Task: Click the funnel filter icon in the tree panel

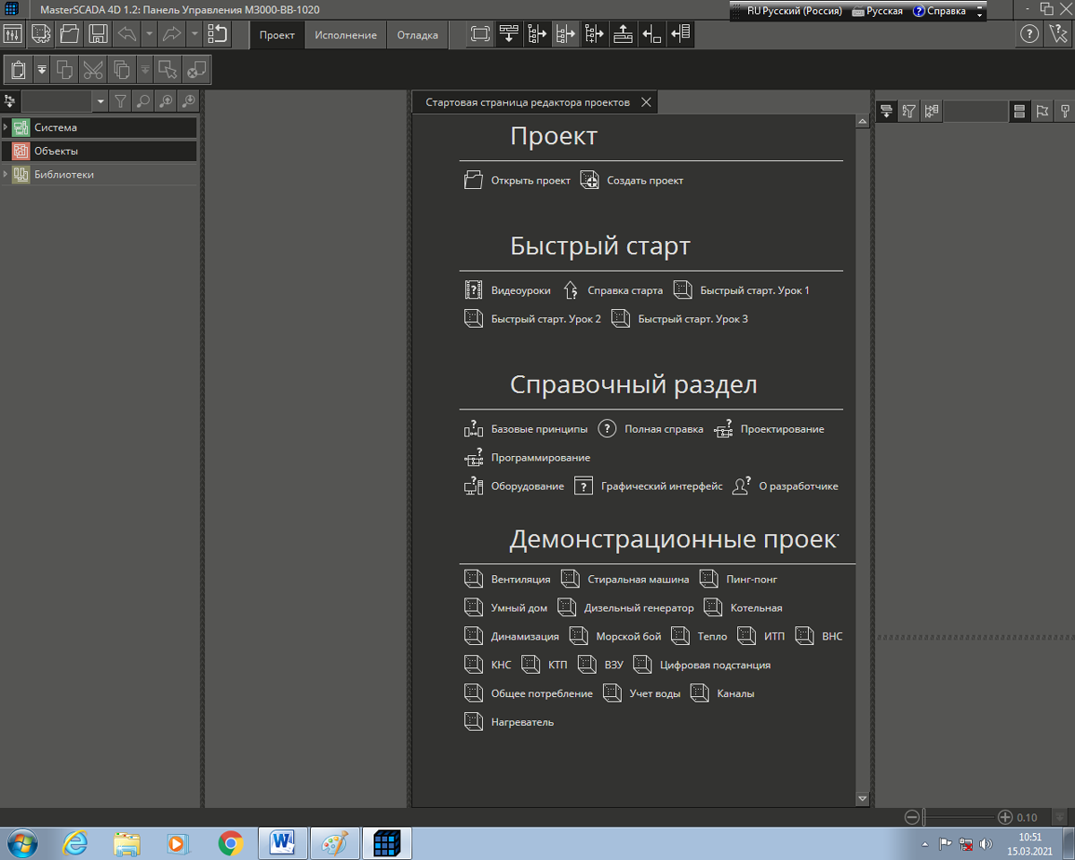Action: click(121, 101)
